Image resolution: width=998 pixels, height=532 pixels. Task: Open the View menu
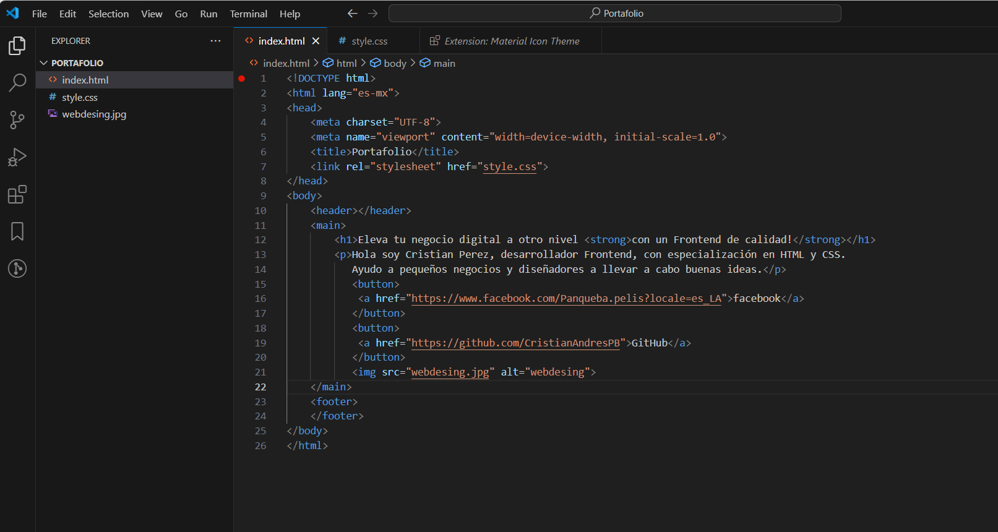pyautogui.click(x=152, y=14)
